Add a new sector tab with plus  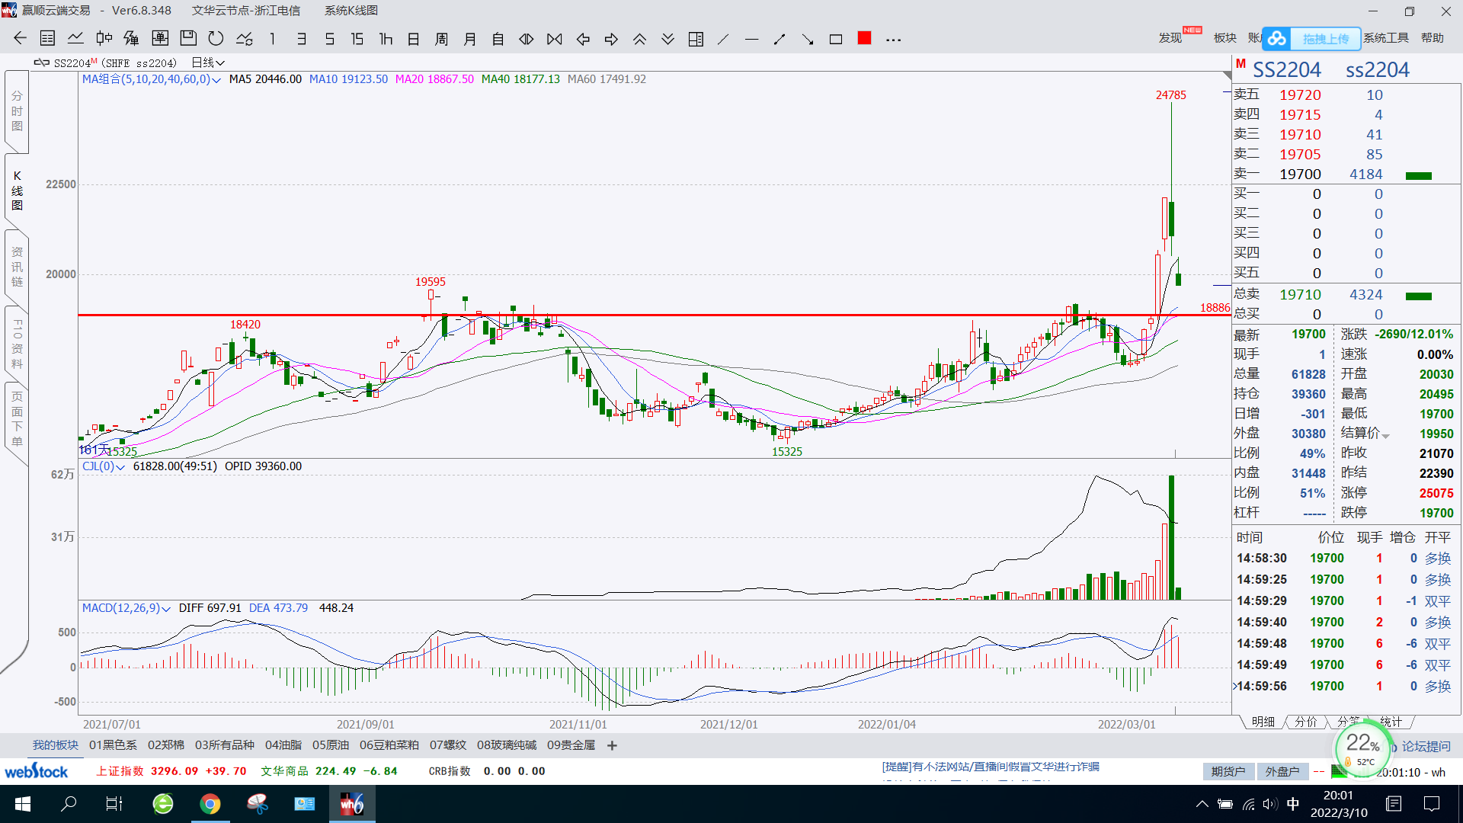coord(612,745)
